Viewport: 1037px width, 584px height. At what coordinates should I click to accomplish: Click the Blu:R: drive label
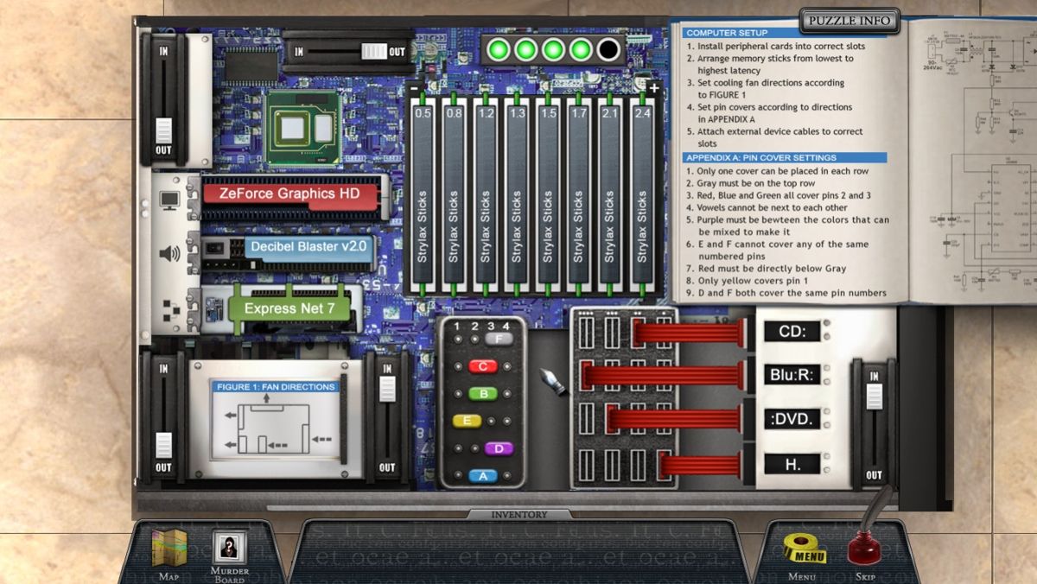tap(792, 375)
